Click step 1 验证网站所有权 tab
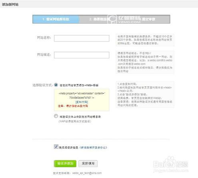 click(56, 19)
